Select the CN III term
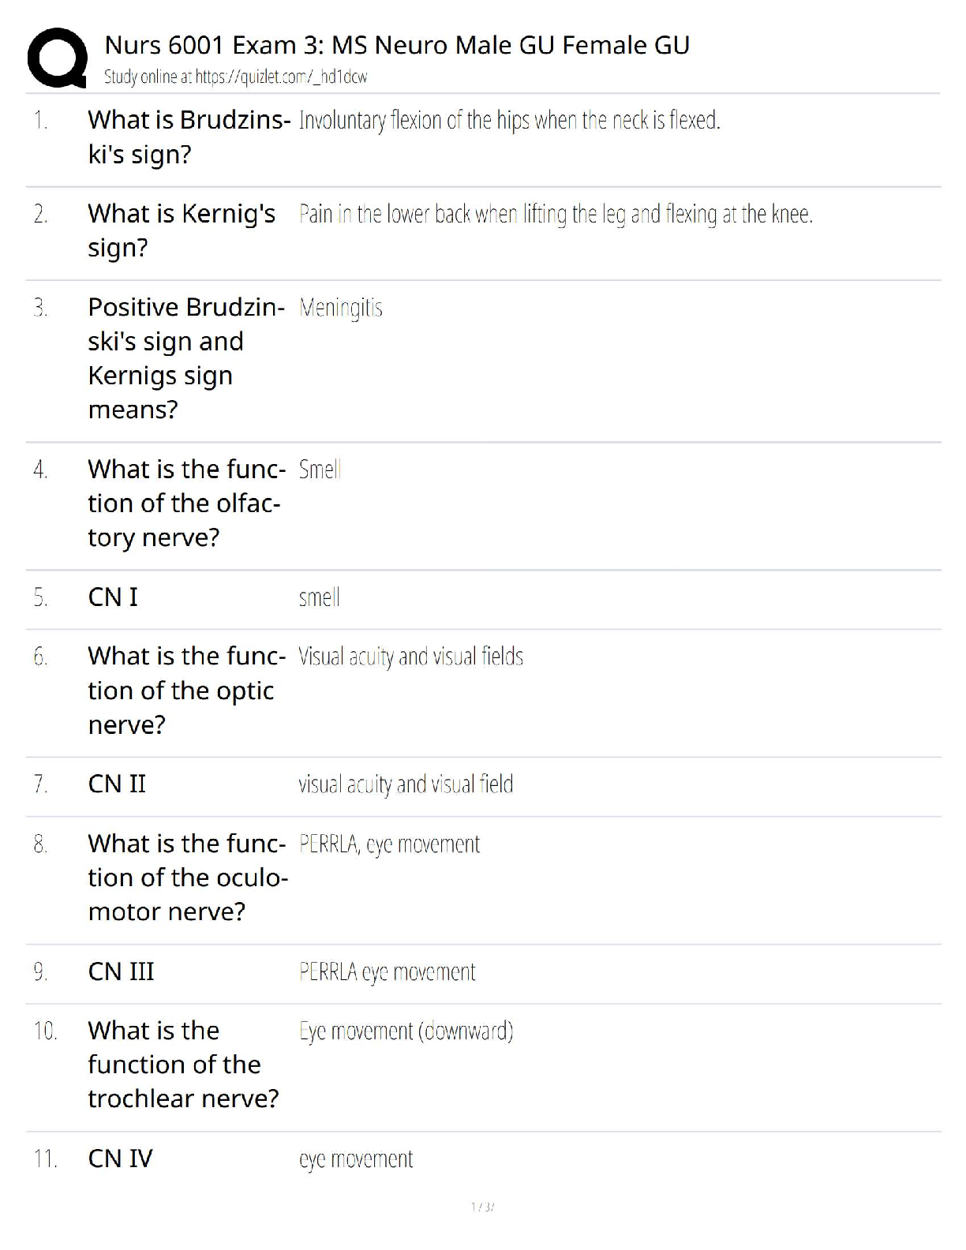The height and width of the screenshot is (1250, 966). (121, 971)
